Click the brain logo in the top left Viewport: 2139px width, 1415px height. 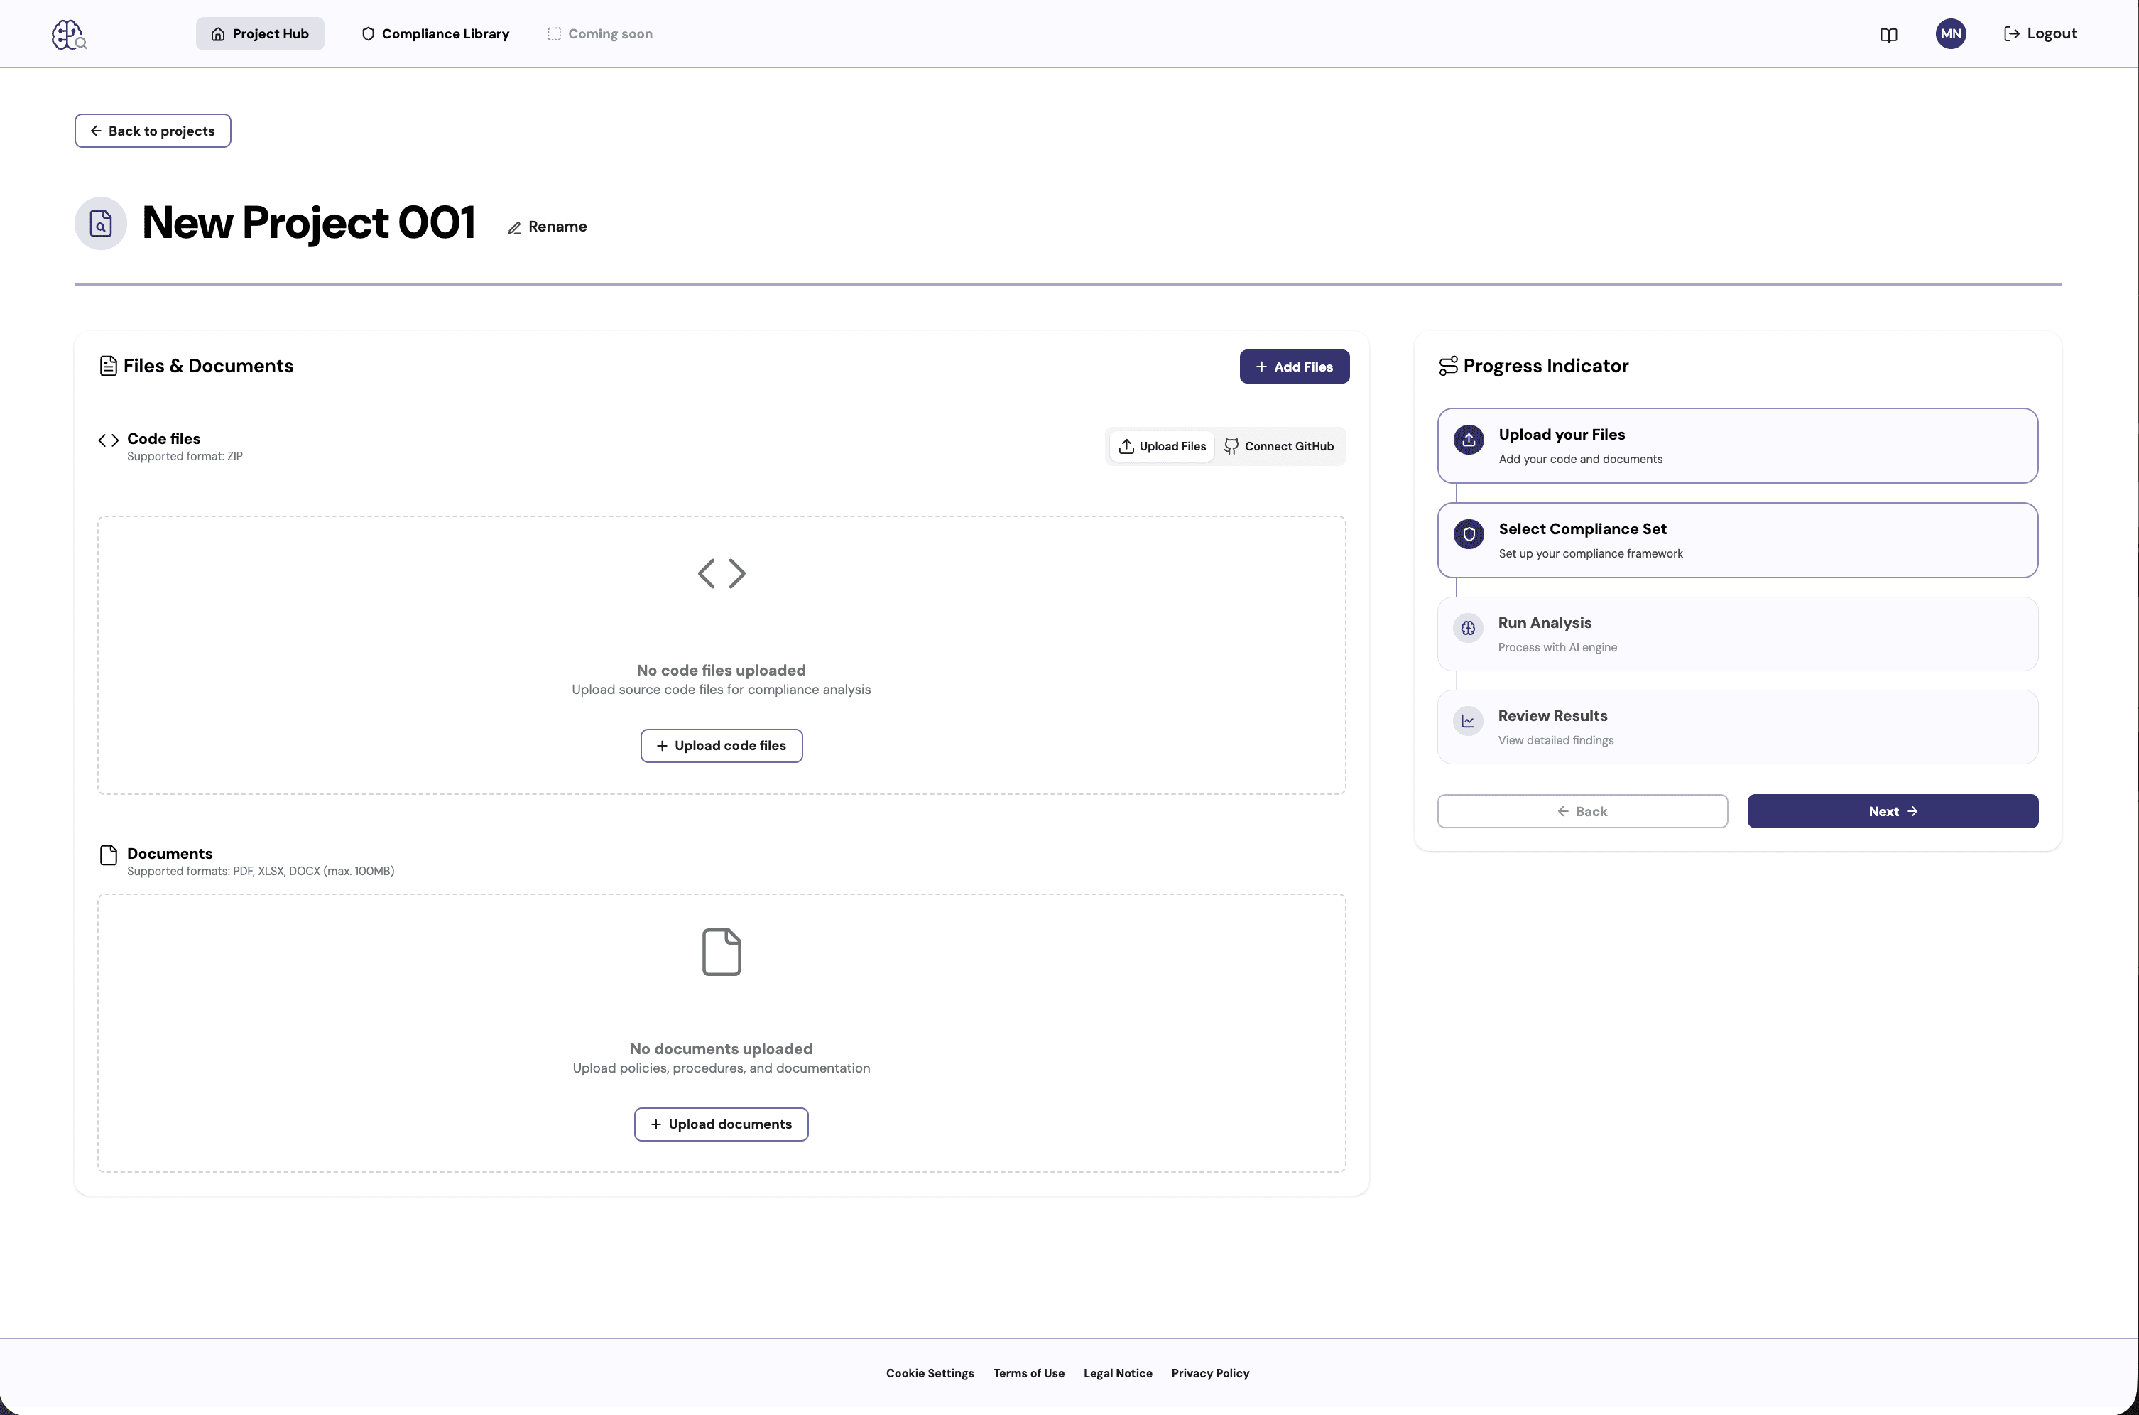69,34
